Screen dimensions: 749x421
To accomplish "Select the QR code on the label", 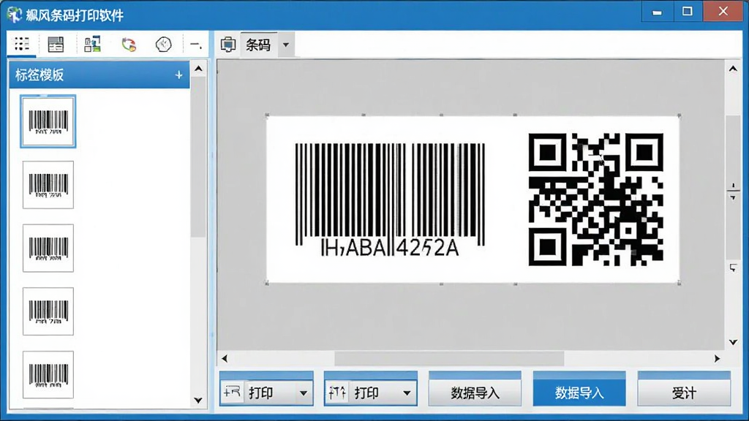I will 595,200.
